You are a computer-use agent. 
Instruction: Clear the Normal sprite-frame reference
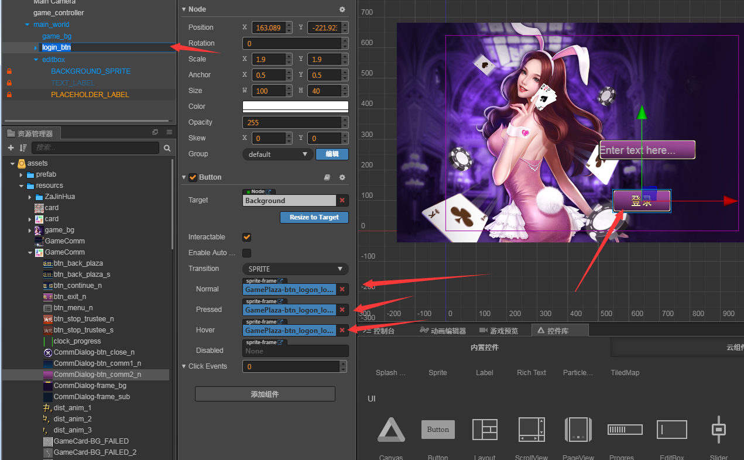point(342,289)
